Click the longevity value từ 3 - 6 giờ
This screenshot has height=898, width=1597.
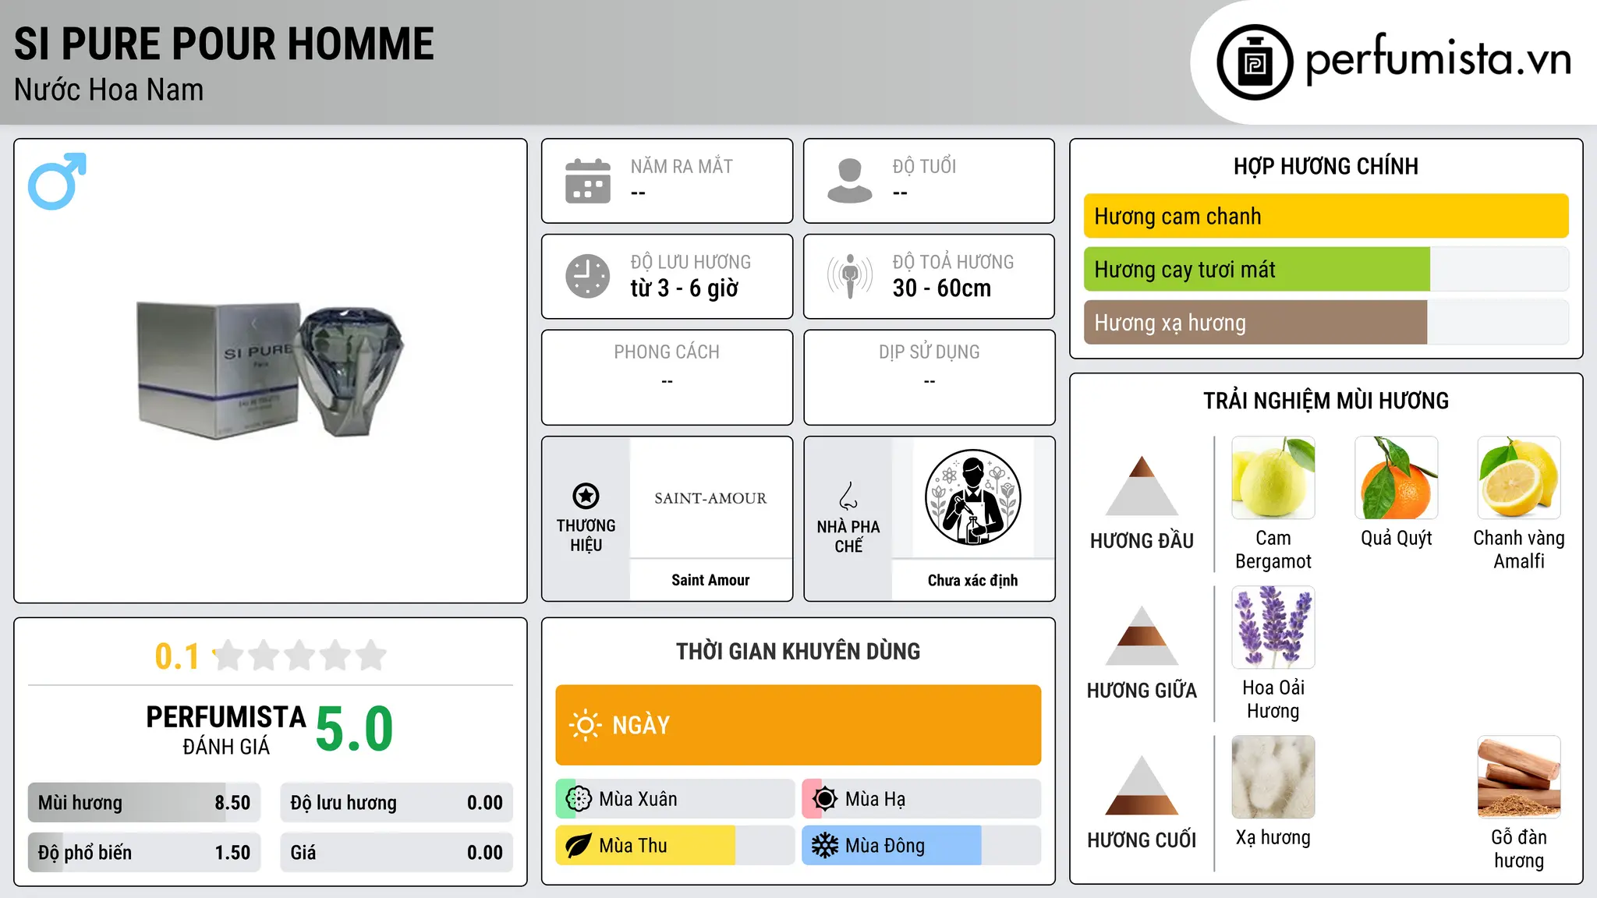(685, 288)
